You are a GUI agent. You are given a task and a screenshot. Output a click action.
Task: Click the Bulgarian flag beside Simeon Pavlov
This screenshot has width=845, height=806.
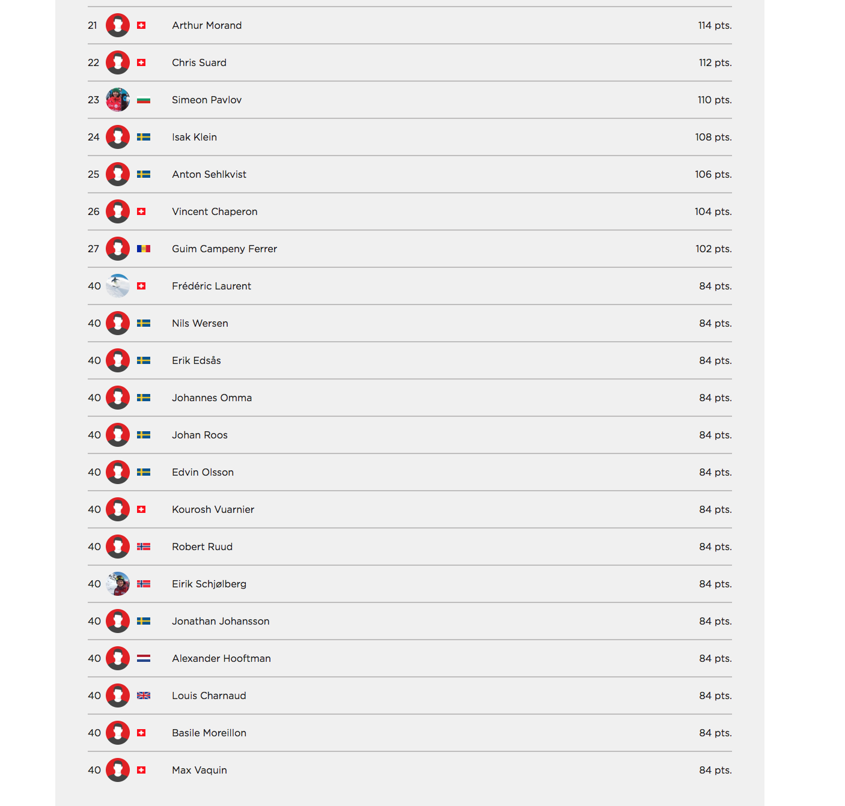144,100
